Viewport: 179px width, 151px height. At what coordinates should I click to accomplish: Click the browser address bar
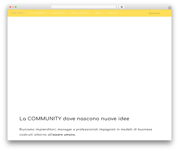pos(84,7)
